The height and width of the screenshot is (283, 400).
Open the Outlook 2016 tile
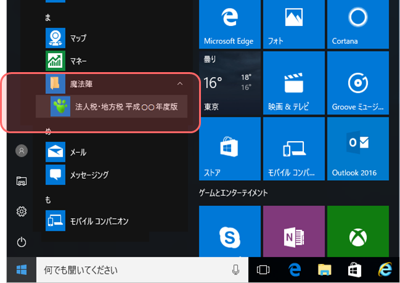coord(357,149)
